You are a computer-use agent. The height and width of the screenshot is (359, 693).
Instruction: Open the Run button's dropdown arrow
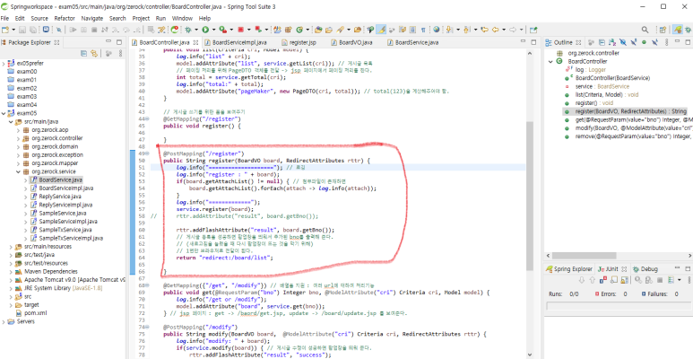214,30
